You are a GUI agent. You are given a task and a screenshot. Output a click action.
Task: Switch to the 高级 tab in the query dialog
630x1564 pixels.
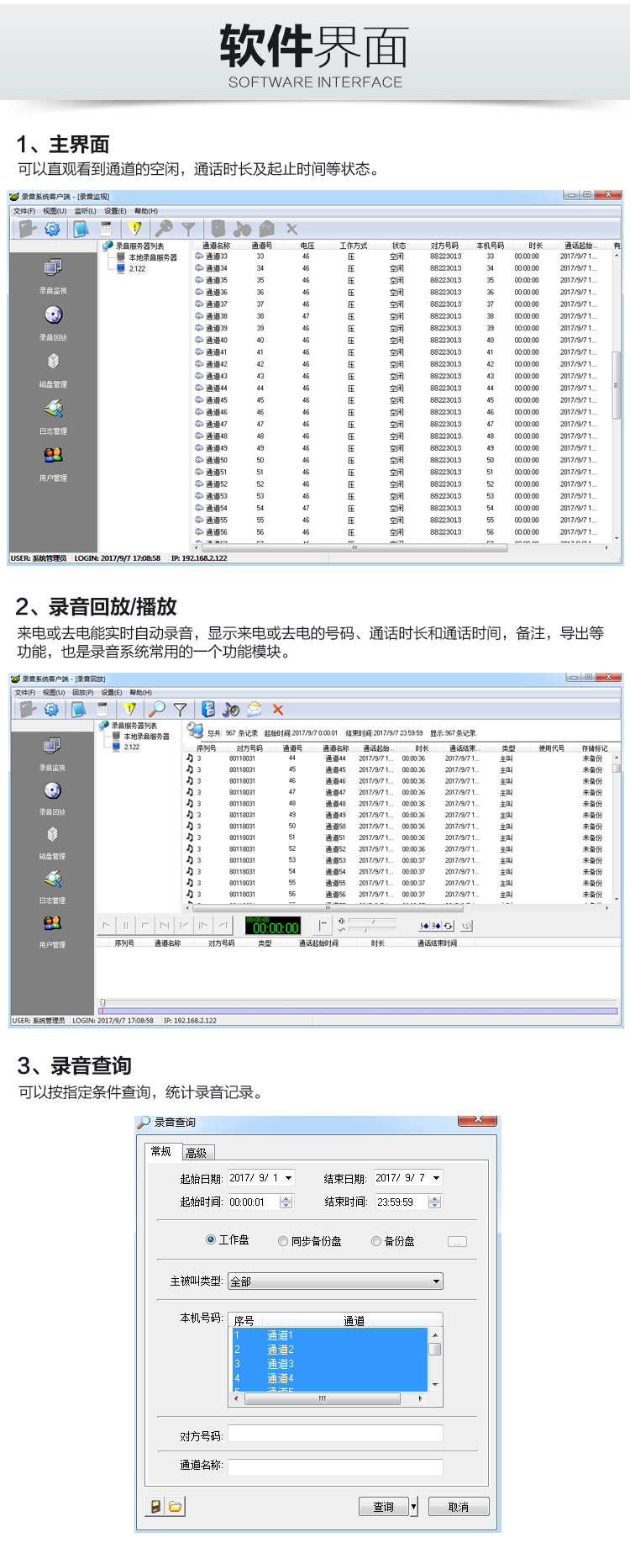coord(197,1152)
